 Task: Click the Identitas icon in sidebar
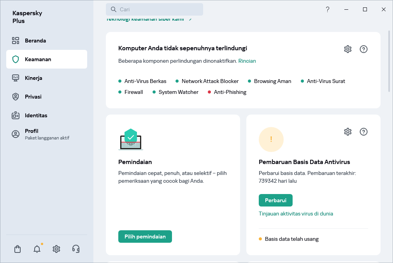16,115
